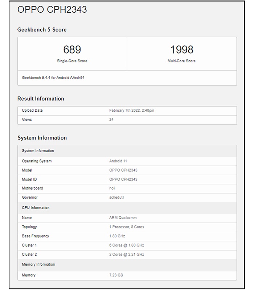Click the Base Frequency row label
Image resolution: width=254 pixels, height=290 pixels.
[36, 236]
